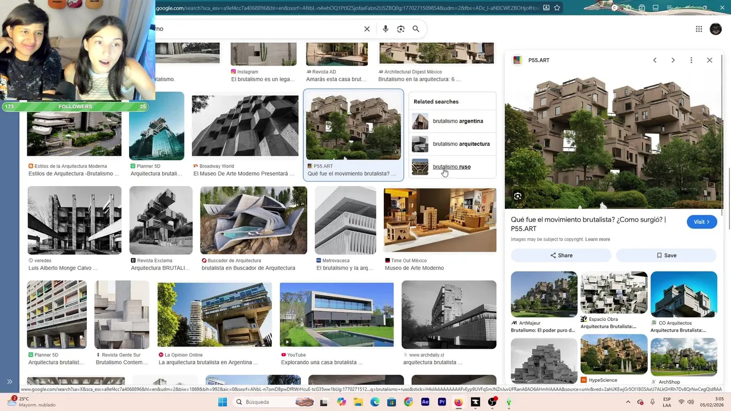Open the ArtMajeur related image

coord(544,294)
